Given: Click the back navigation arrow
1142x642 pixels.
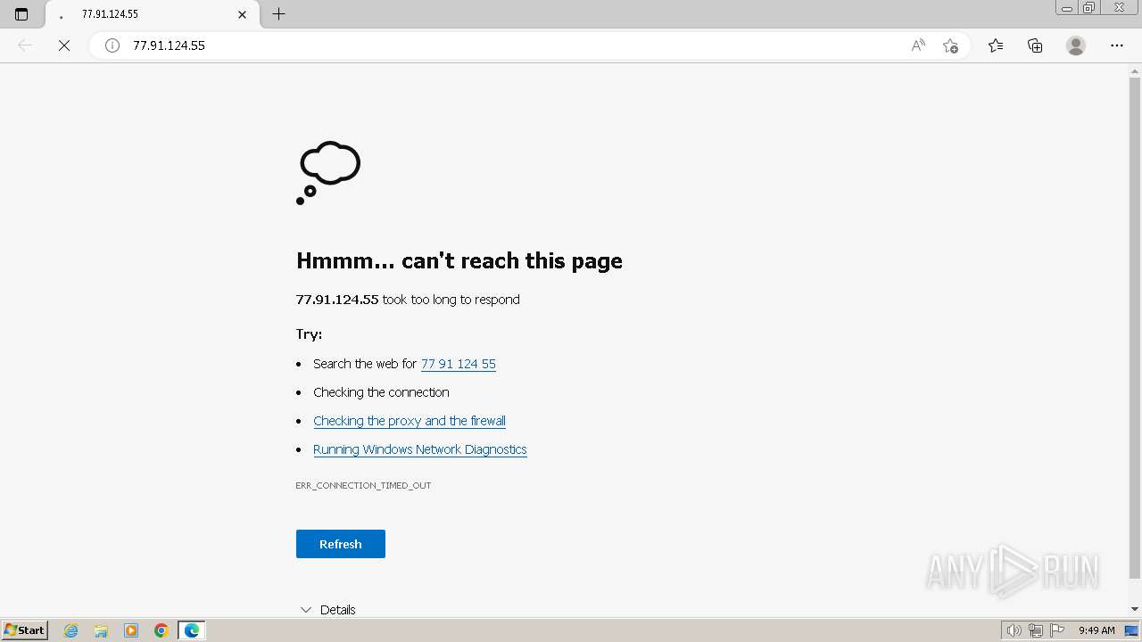Looking at the screenshot, I should (25, 45).
